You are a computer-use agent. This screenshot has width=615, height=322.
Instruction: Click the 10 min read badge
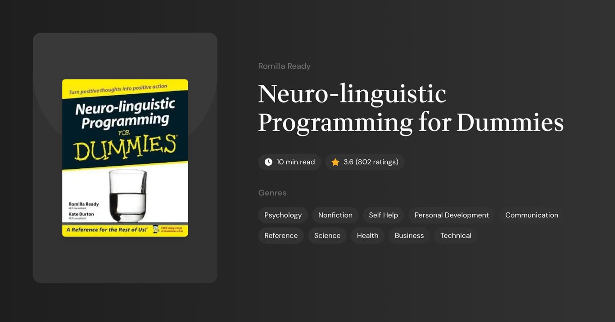click(289, 162)
